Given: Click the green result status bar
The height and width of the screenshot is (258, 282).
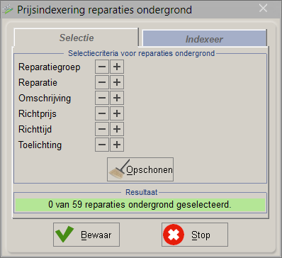Looking at the screenshot, I should [x=140, y=205].
